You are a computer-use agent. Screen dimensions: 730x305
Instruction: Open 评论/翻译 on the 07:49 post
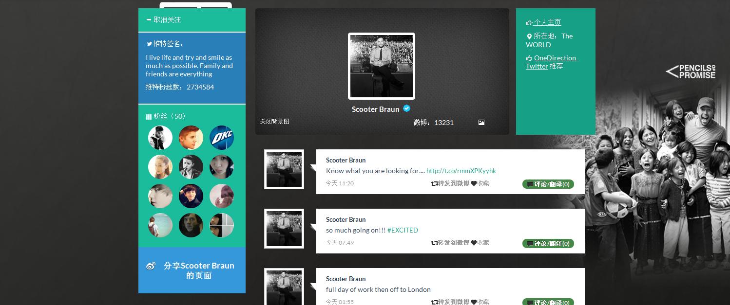[548, 244]
